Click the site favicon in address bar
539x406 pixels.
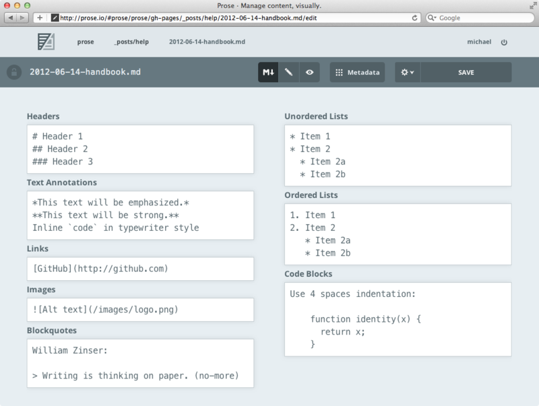point(55,18)
